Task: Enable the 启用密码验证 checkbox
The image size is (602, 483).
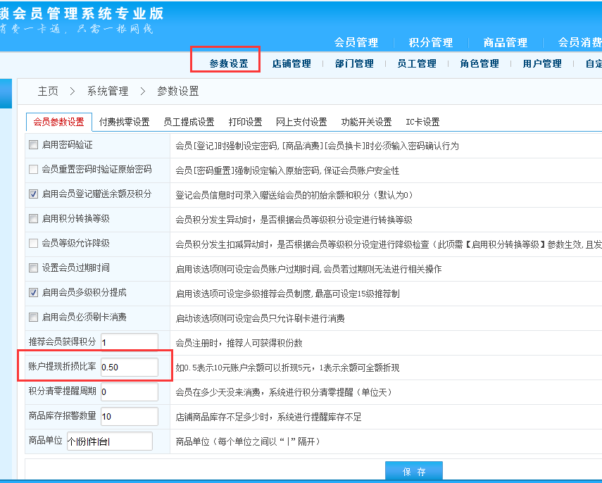Action: 33,145
